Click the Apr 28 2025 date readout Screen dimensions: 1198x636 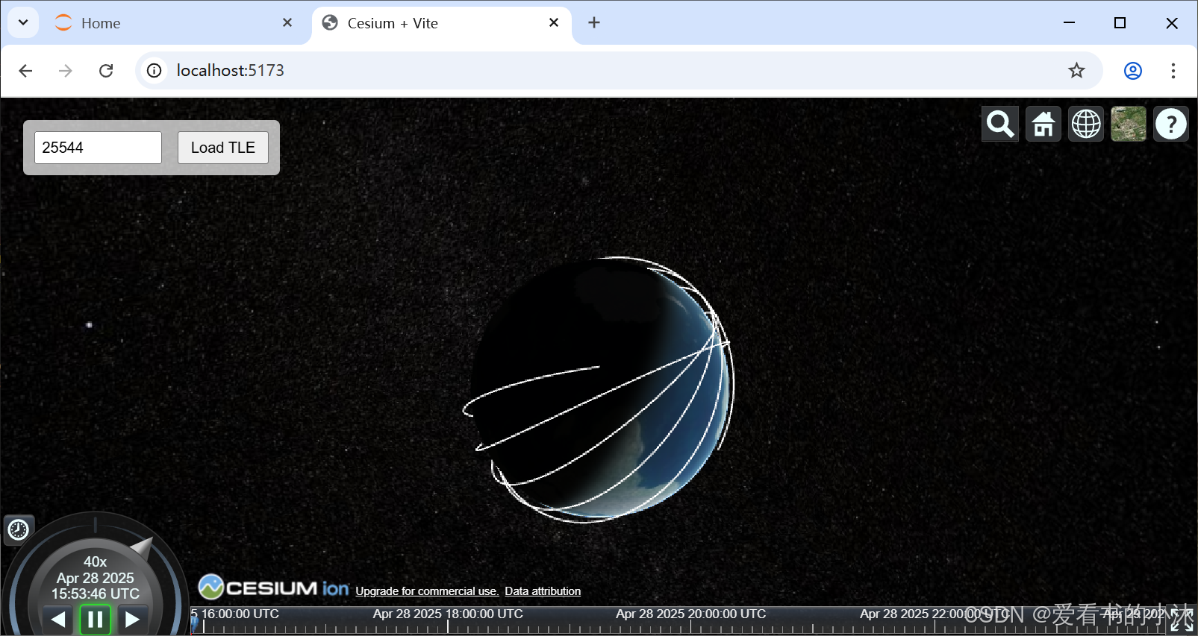pyautogui.click(x=96, y=578)
